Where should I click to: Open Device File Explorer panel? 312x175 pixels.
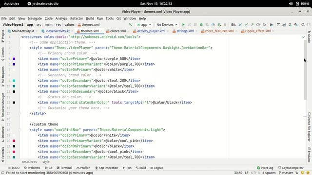point(309,127)
